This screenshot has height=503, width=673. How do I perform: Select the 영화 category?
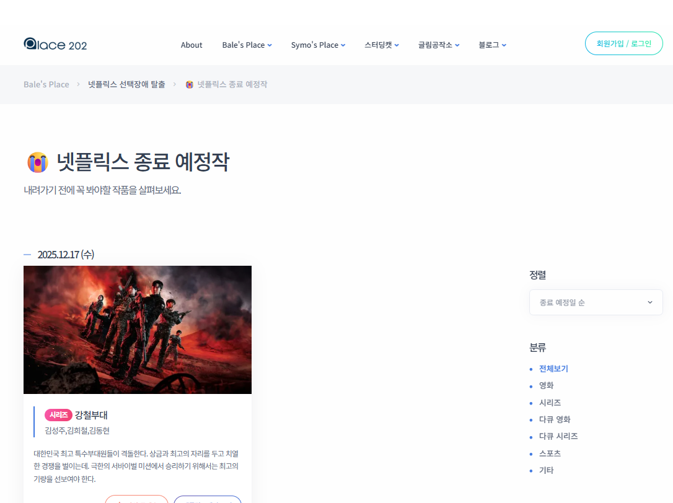tap(547, 385)
